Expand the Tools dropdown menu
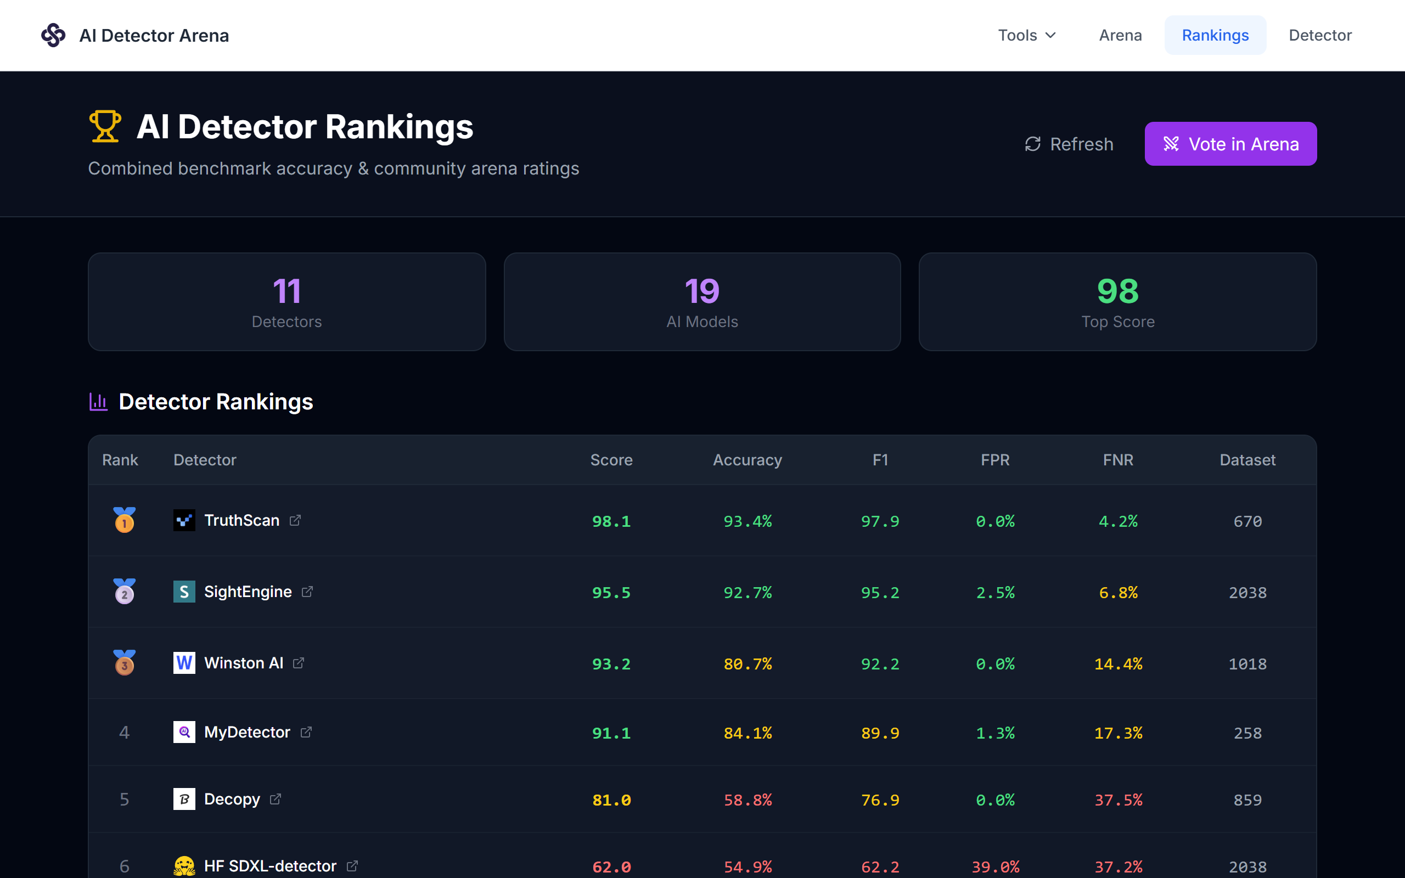This screenshot has height=878, width=1405. [1026, 36]
